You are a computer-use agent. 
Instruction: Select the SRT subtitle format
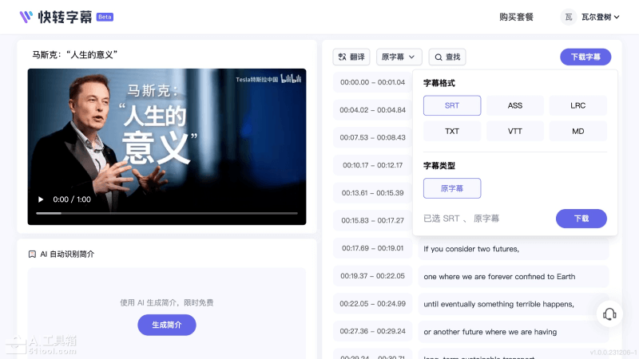pyautogui.click(x=452, y=105)
